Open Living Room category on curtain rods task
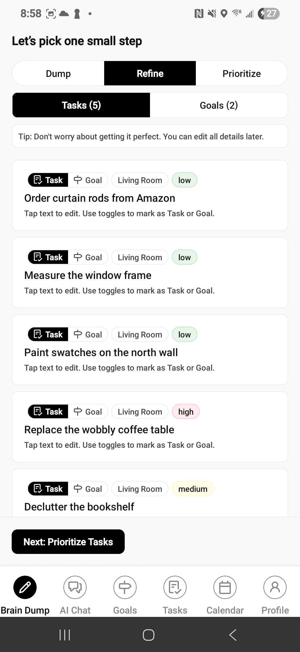This screenshot has width=300, height=652. 140,180
